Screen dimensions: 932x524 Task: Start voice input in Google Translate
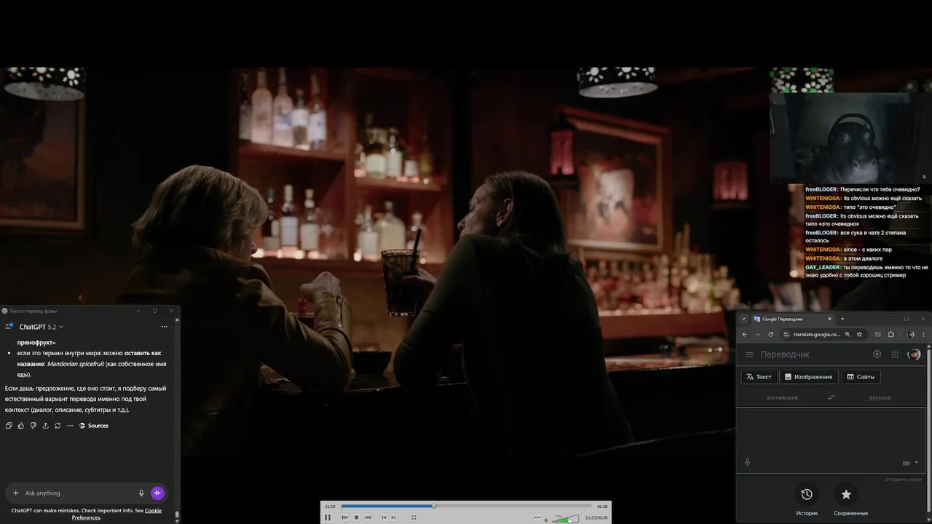[747, 462]
